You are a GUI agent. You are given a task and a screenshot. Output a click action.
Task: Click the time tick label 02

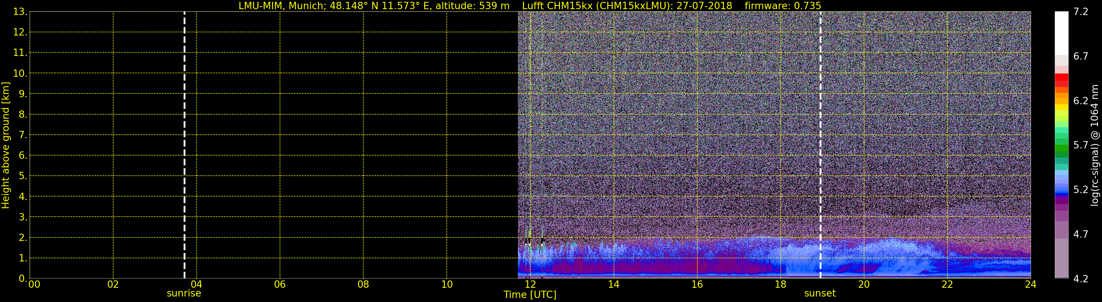point(113,284)
